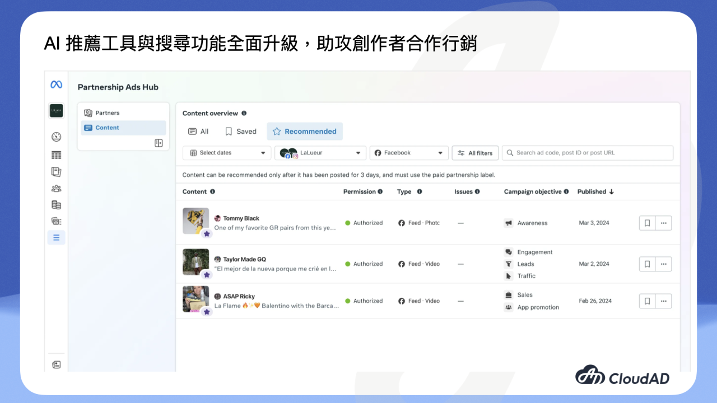The image size is (717, 403).
Task: Click the news/report icon at sidebar bottom
Action: tap(56, 364)
